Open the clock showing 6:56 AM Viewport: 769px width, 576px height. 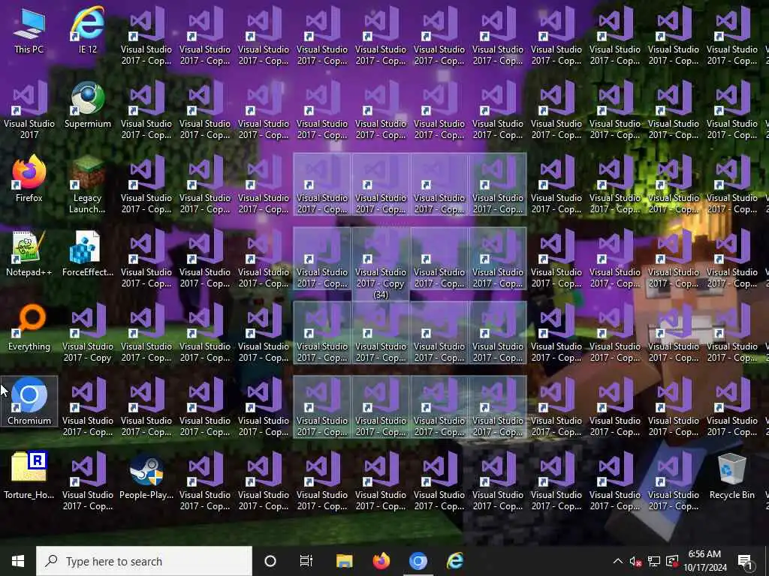coord(704,561)
